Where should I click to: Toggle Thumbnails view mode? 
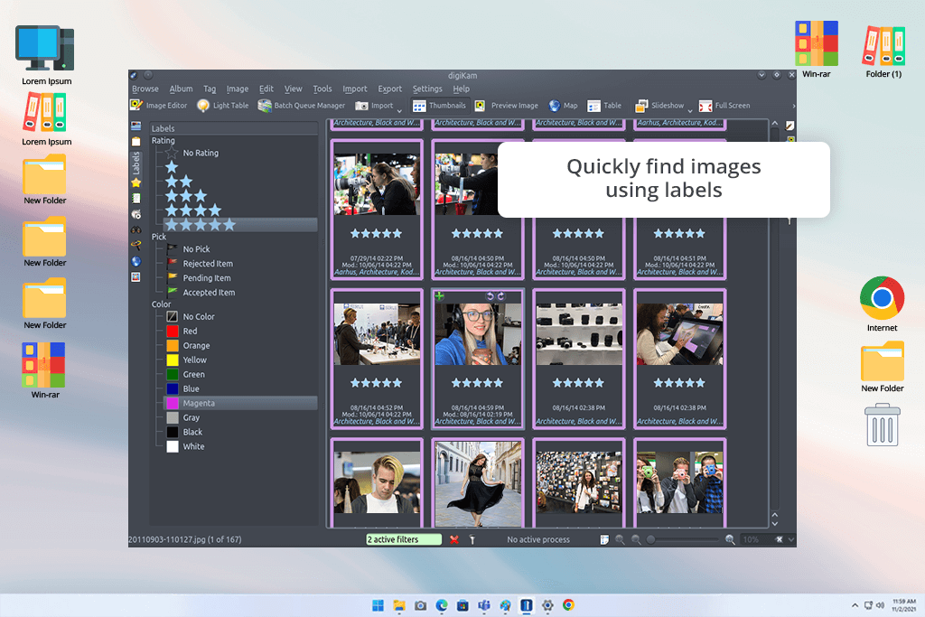(440, 106)
